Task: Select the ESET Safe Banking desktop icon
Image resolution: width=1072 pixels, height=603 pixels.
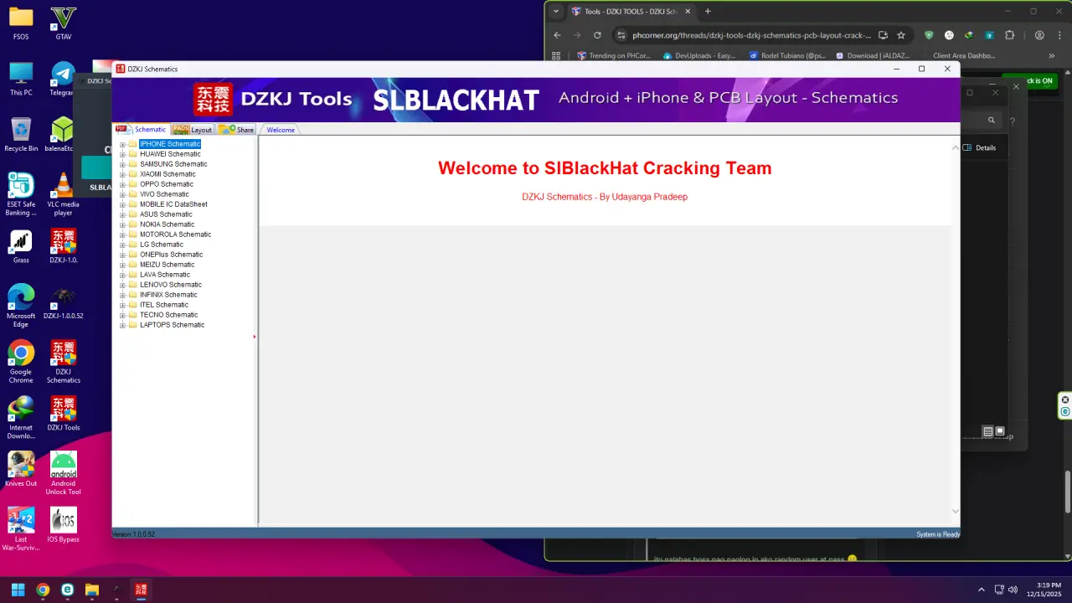Action: point(21,195)
